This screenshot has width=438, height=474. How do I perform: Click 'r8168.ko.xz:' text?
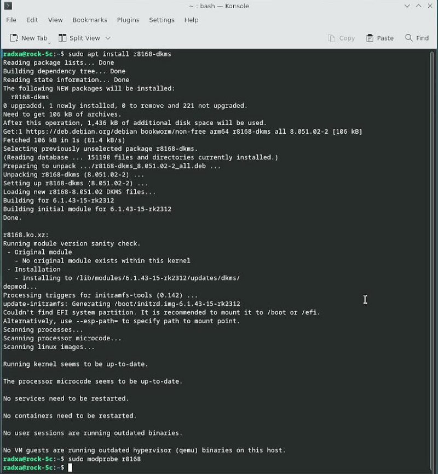26,235
